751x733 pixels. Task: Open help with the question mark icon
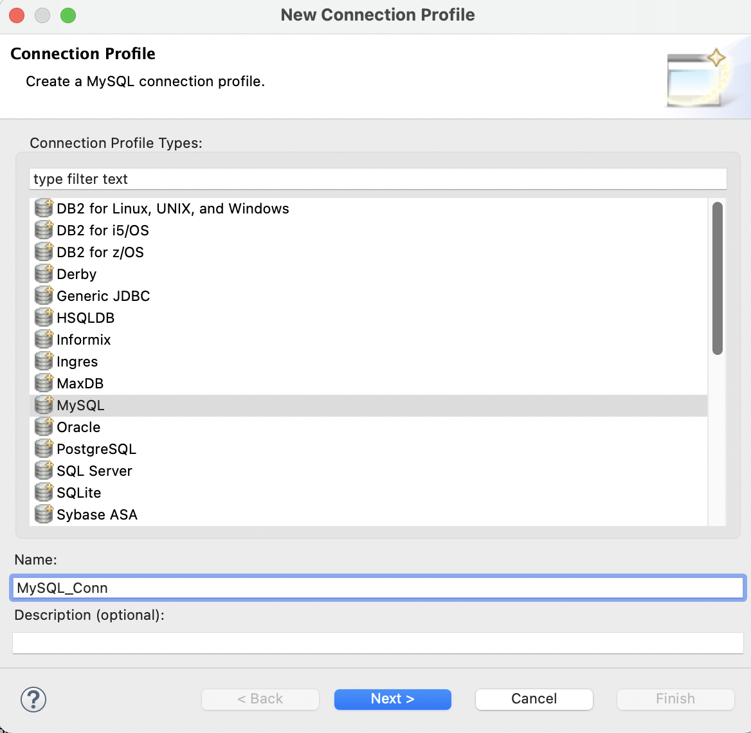pos(33,700)
